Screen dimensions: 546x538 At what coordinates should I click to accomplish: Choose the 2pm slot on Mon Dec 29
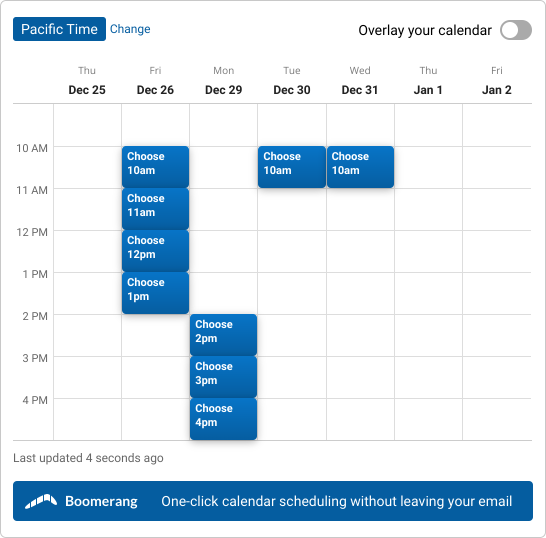[223, 334]
